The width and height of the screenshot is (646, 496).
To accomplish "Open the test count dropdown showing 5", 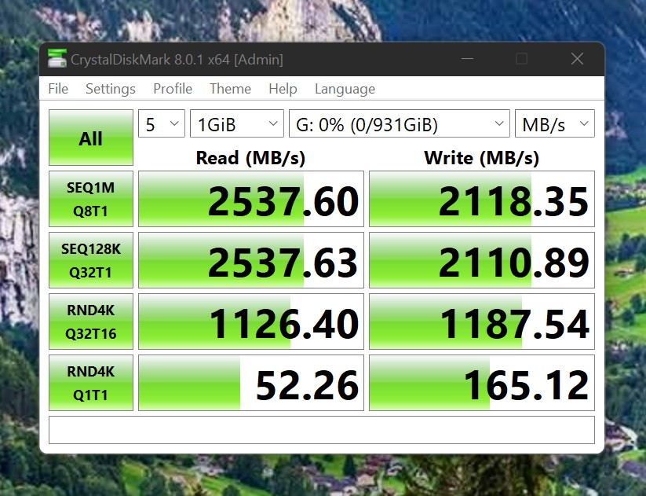I will [162, 123].
